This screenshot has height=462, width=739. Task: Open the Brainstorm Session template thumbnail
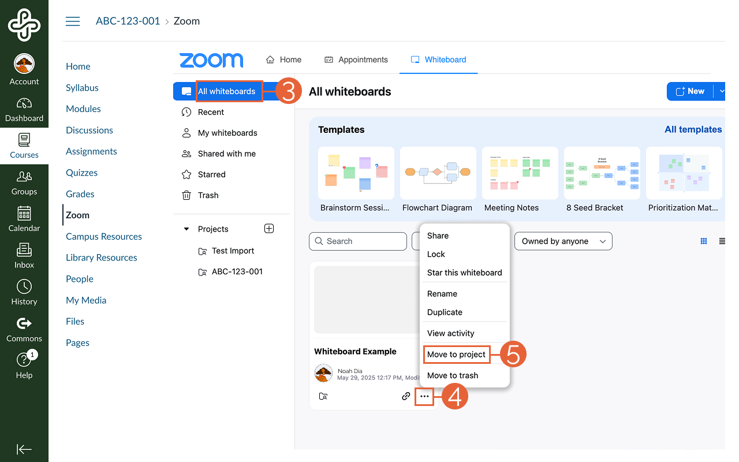356,173
